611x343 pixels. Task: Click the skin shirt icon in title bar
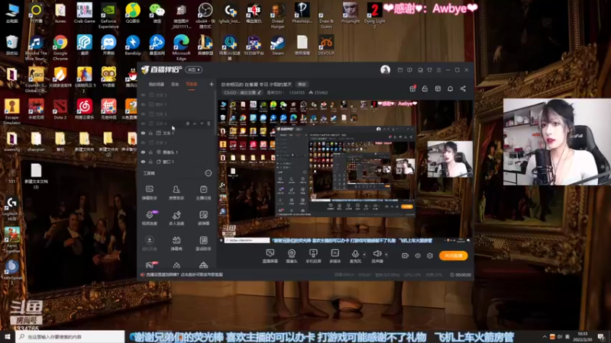click(x=429, y=70)
